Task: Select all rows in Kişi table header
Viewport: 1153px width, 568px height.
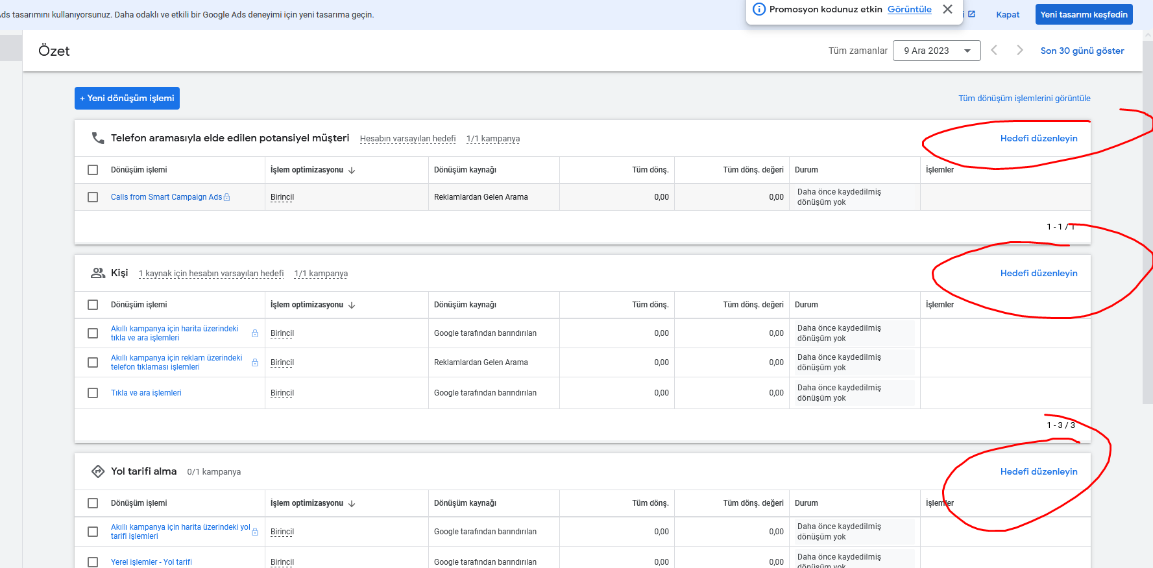Action: [x=93, y=305]
